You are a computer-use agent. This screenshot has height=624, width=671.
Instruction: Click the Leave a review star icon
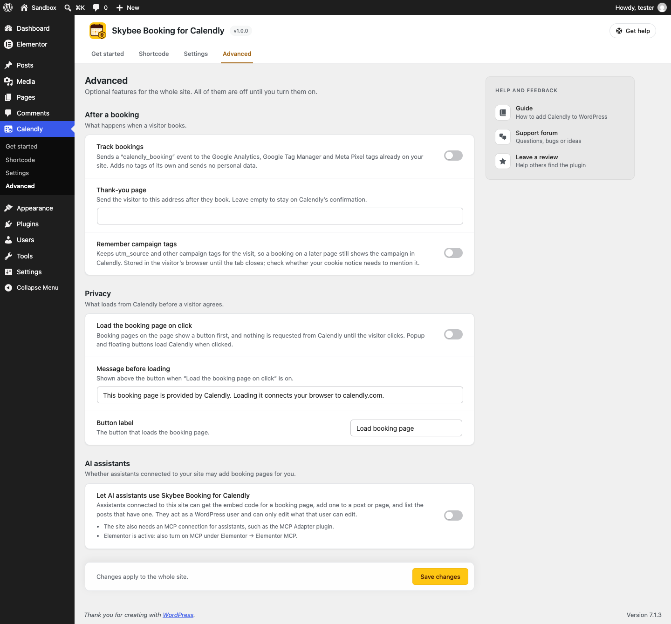point(503,161)
